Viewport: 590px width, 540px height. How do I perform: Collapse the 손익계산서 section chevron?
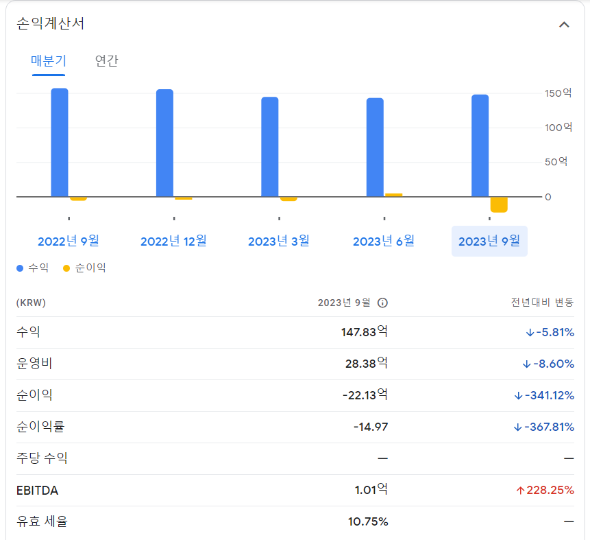tap(564, 25)
